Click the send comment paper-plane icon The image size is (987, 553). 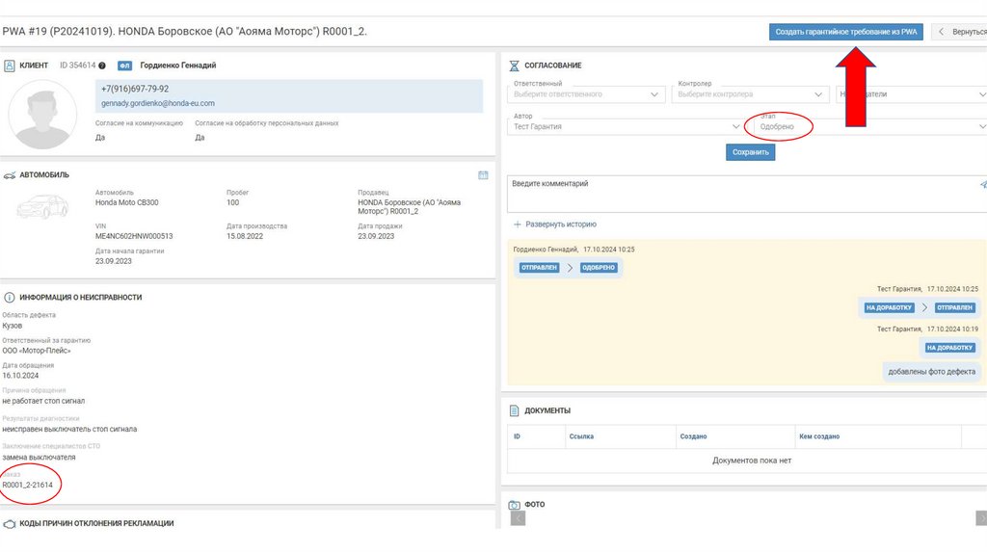(983, 184)
